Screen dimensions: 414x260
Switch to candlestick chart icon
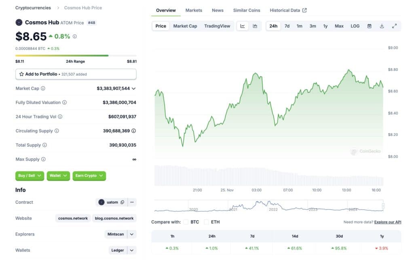[255, 26]
